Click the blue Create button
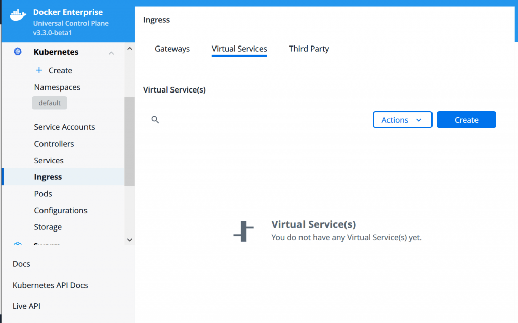 point(466,120)
